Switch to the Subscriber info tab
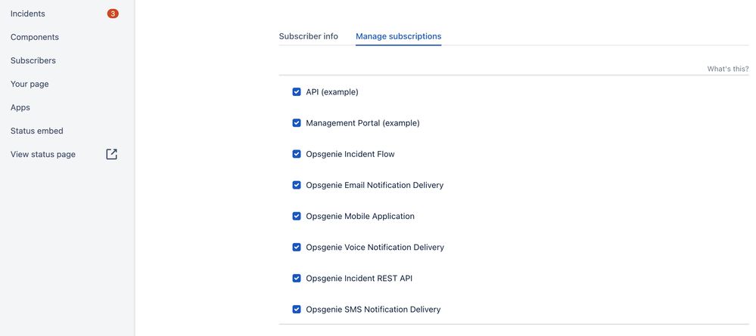Viewport: 756px width, 336px height. coord(309,36)
